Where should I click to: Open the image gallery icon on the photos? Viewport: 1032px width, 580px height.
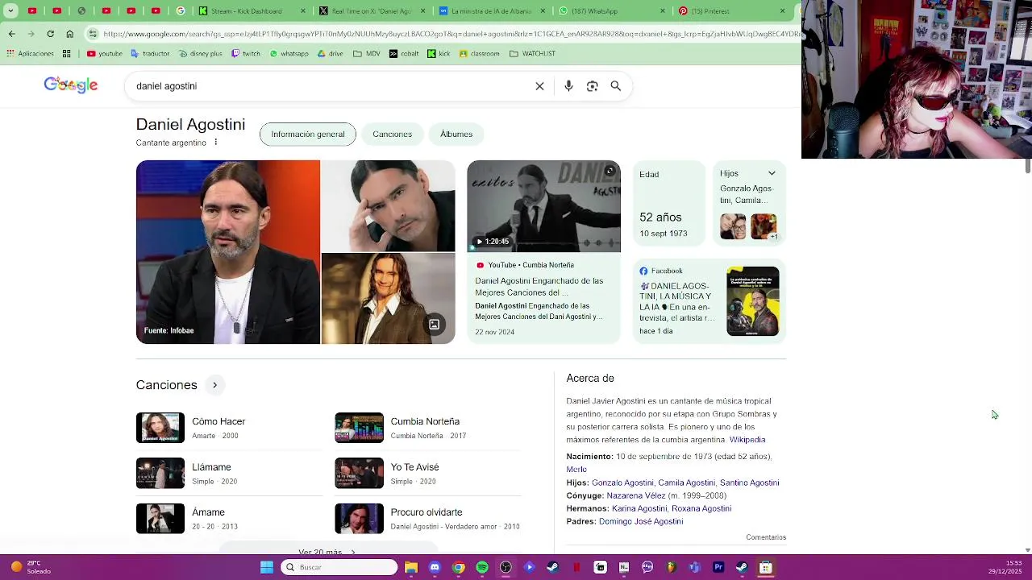tap(434, 325)
